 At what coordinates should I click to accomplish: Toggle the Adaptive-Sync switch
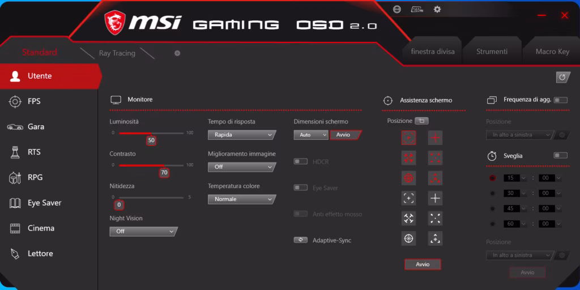coord(301,240)
